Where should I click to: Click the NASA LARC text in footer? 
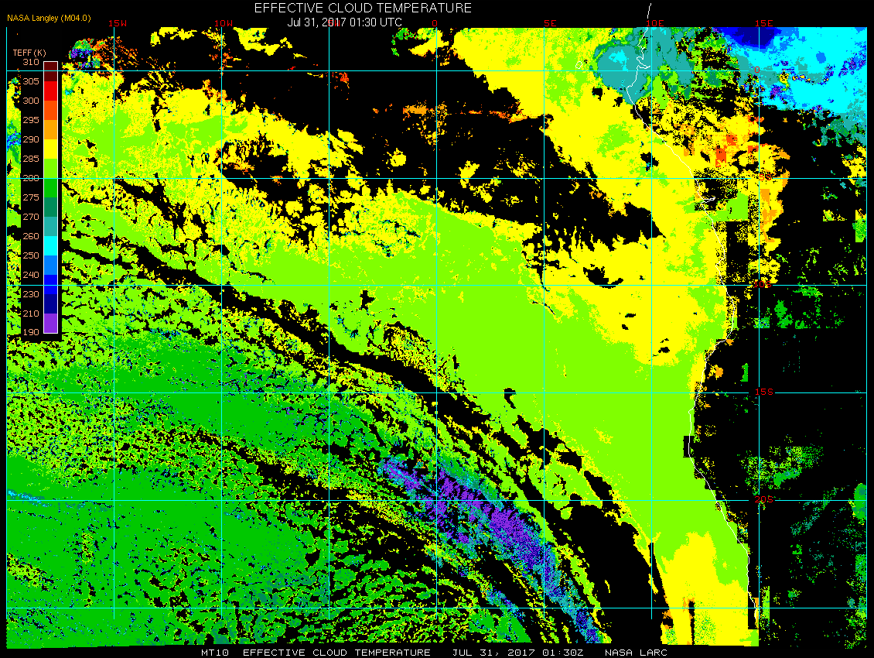pos(636,653)
